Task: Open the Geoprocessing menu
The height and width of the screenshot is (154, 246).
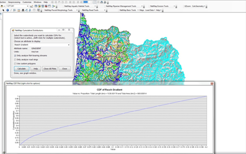Action: point(14,2)
